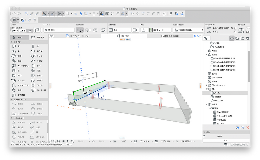Click the Redo arrow in toolbar
260x160 pixels.
tap(19, 14)
